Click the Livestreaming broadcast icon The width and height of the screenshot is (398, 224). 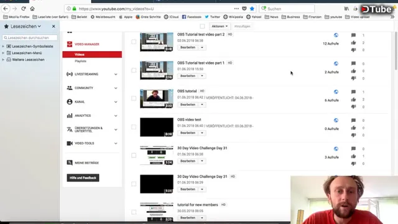pos(70,74)
